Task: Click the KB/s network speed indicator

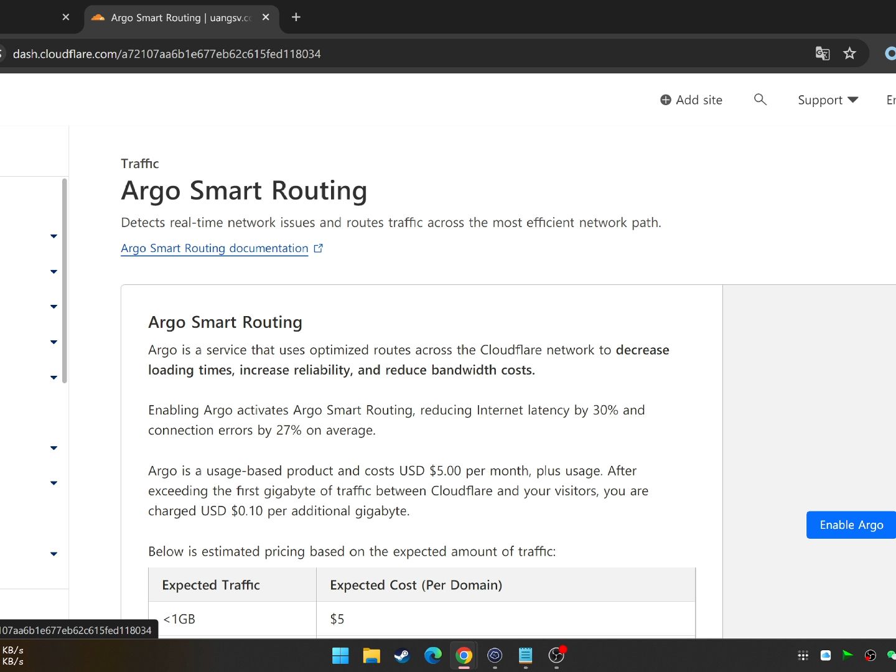Action: [12, 655]
